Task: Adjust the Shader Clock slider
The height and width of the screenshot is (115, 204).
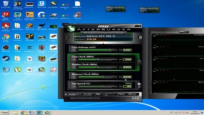Action: (98, 67)
